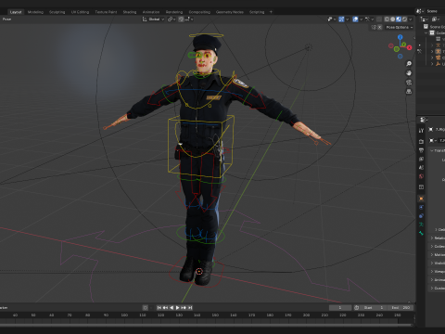Jump to the timeline start frame
445x334 pixels.
[x=159, y=308]
